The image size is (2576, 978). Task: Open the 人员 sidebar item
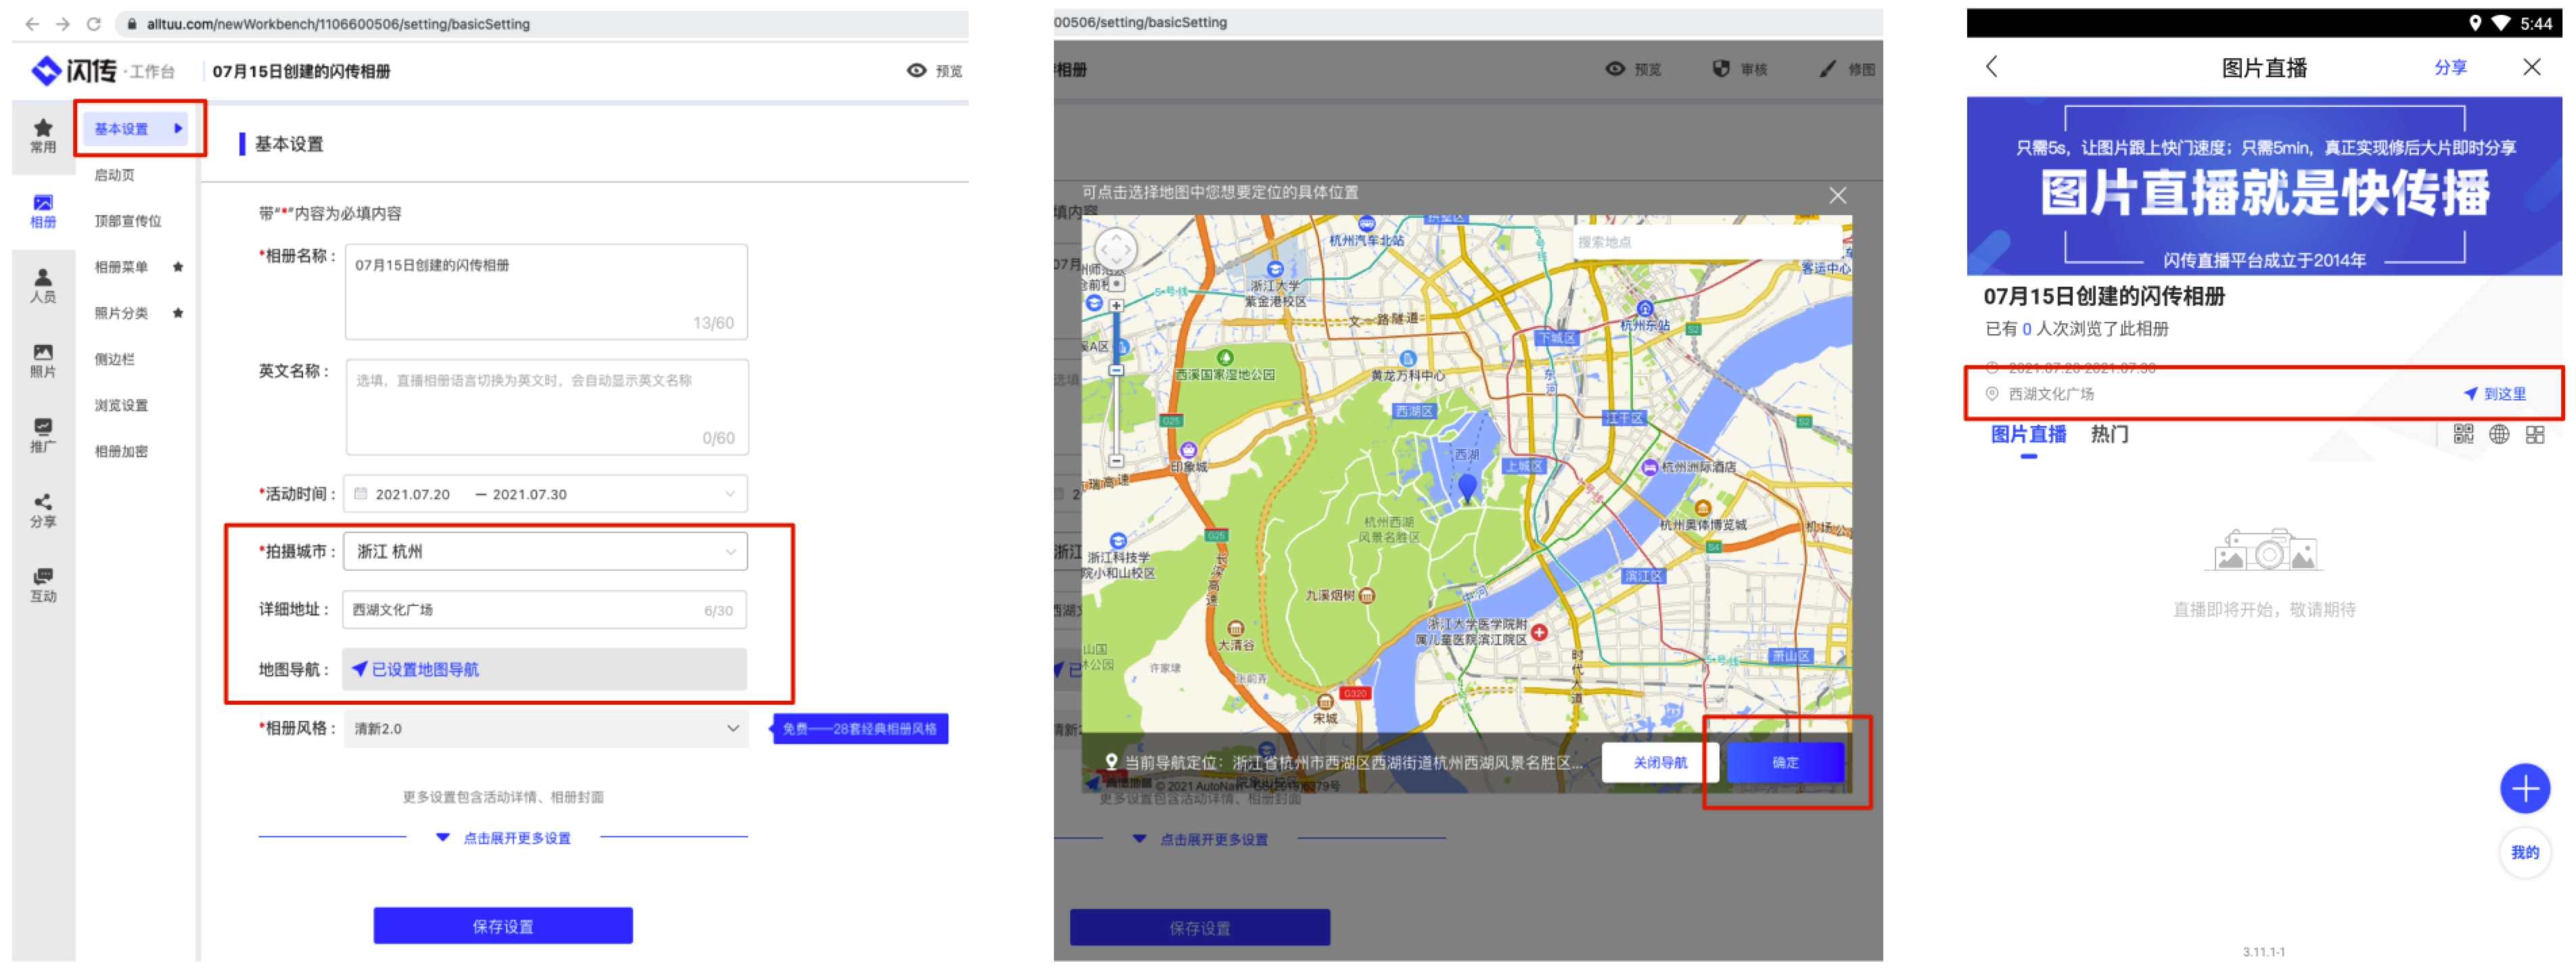43,286
